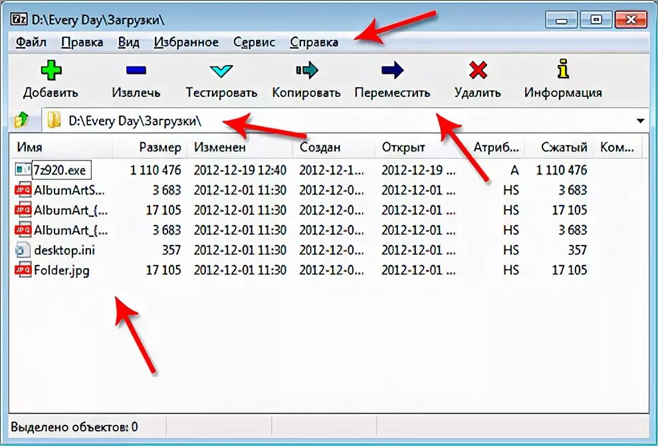Click the icon of AlbumArtS... file
The height and width of the screenshot is (446, 658).
click(x=23, y=189)
